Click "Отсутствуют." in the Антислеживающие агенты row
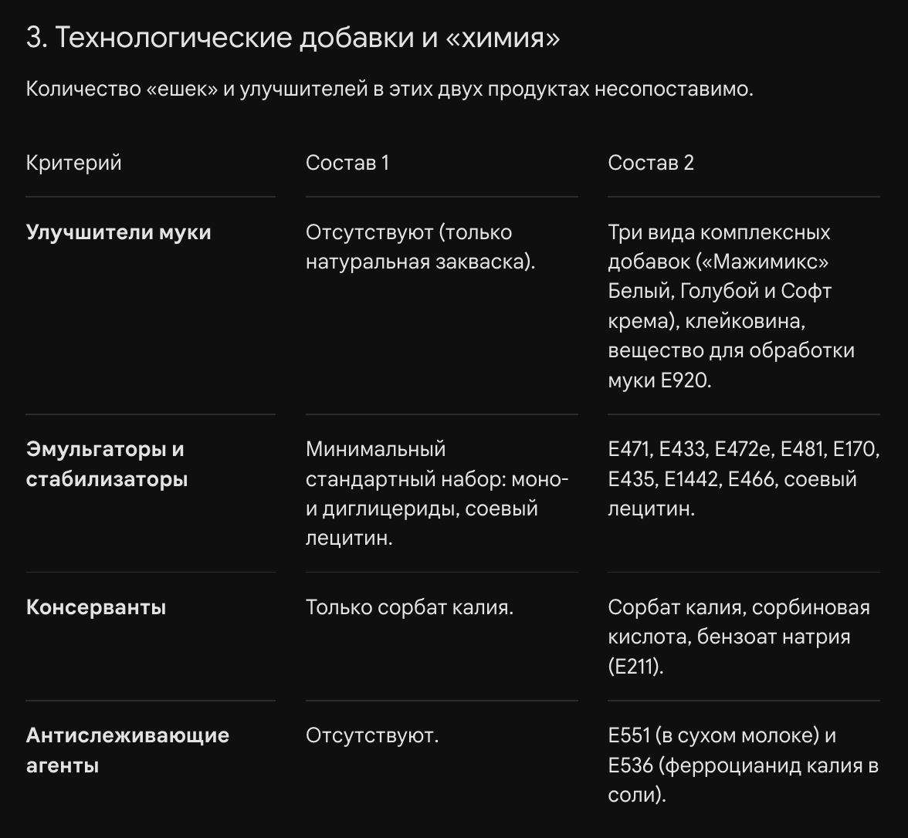Viewport: 908px width, 838px height. (372, 735)
